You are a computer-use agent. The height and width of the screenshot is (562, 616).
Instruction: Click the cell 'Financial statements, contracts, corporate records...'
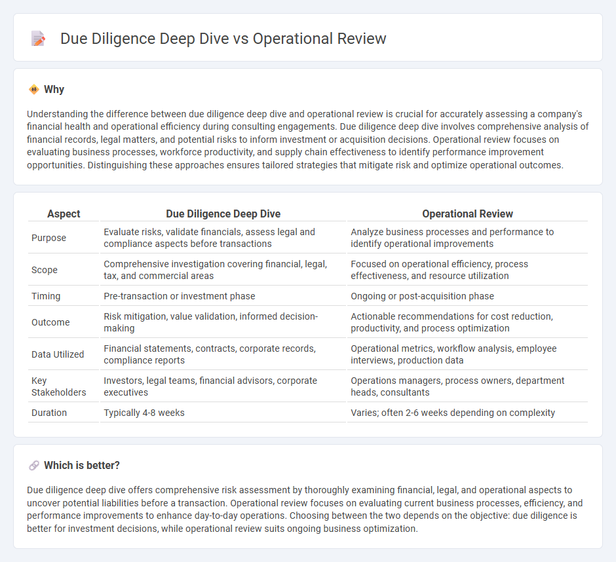click(x=223, y=354)
